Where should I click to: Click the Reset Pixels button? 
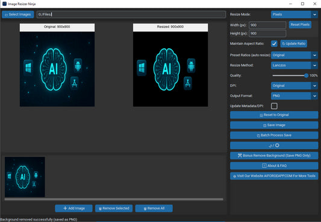click(300, 25)
